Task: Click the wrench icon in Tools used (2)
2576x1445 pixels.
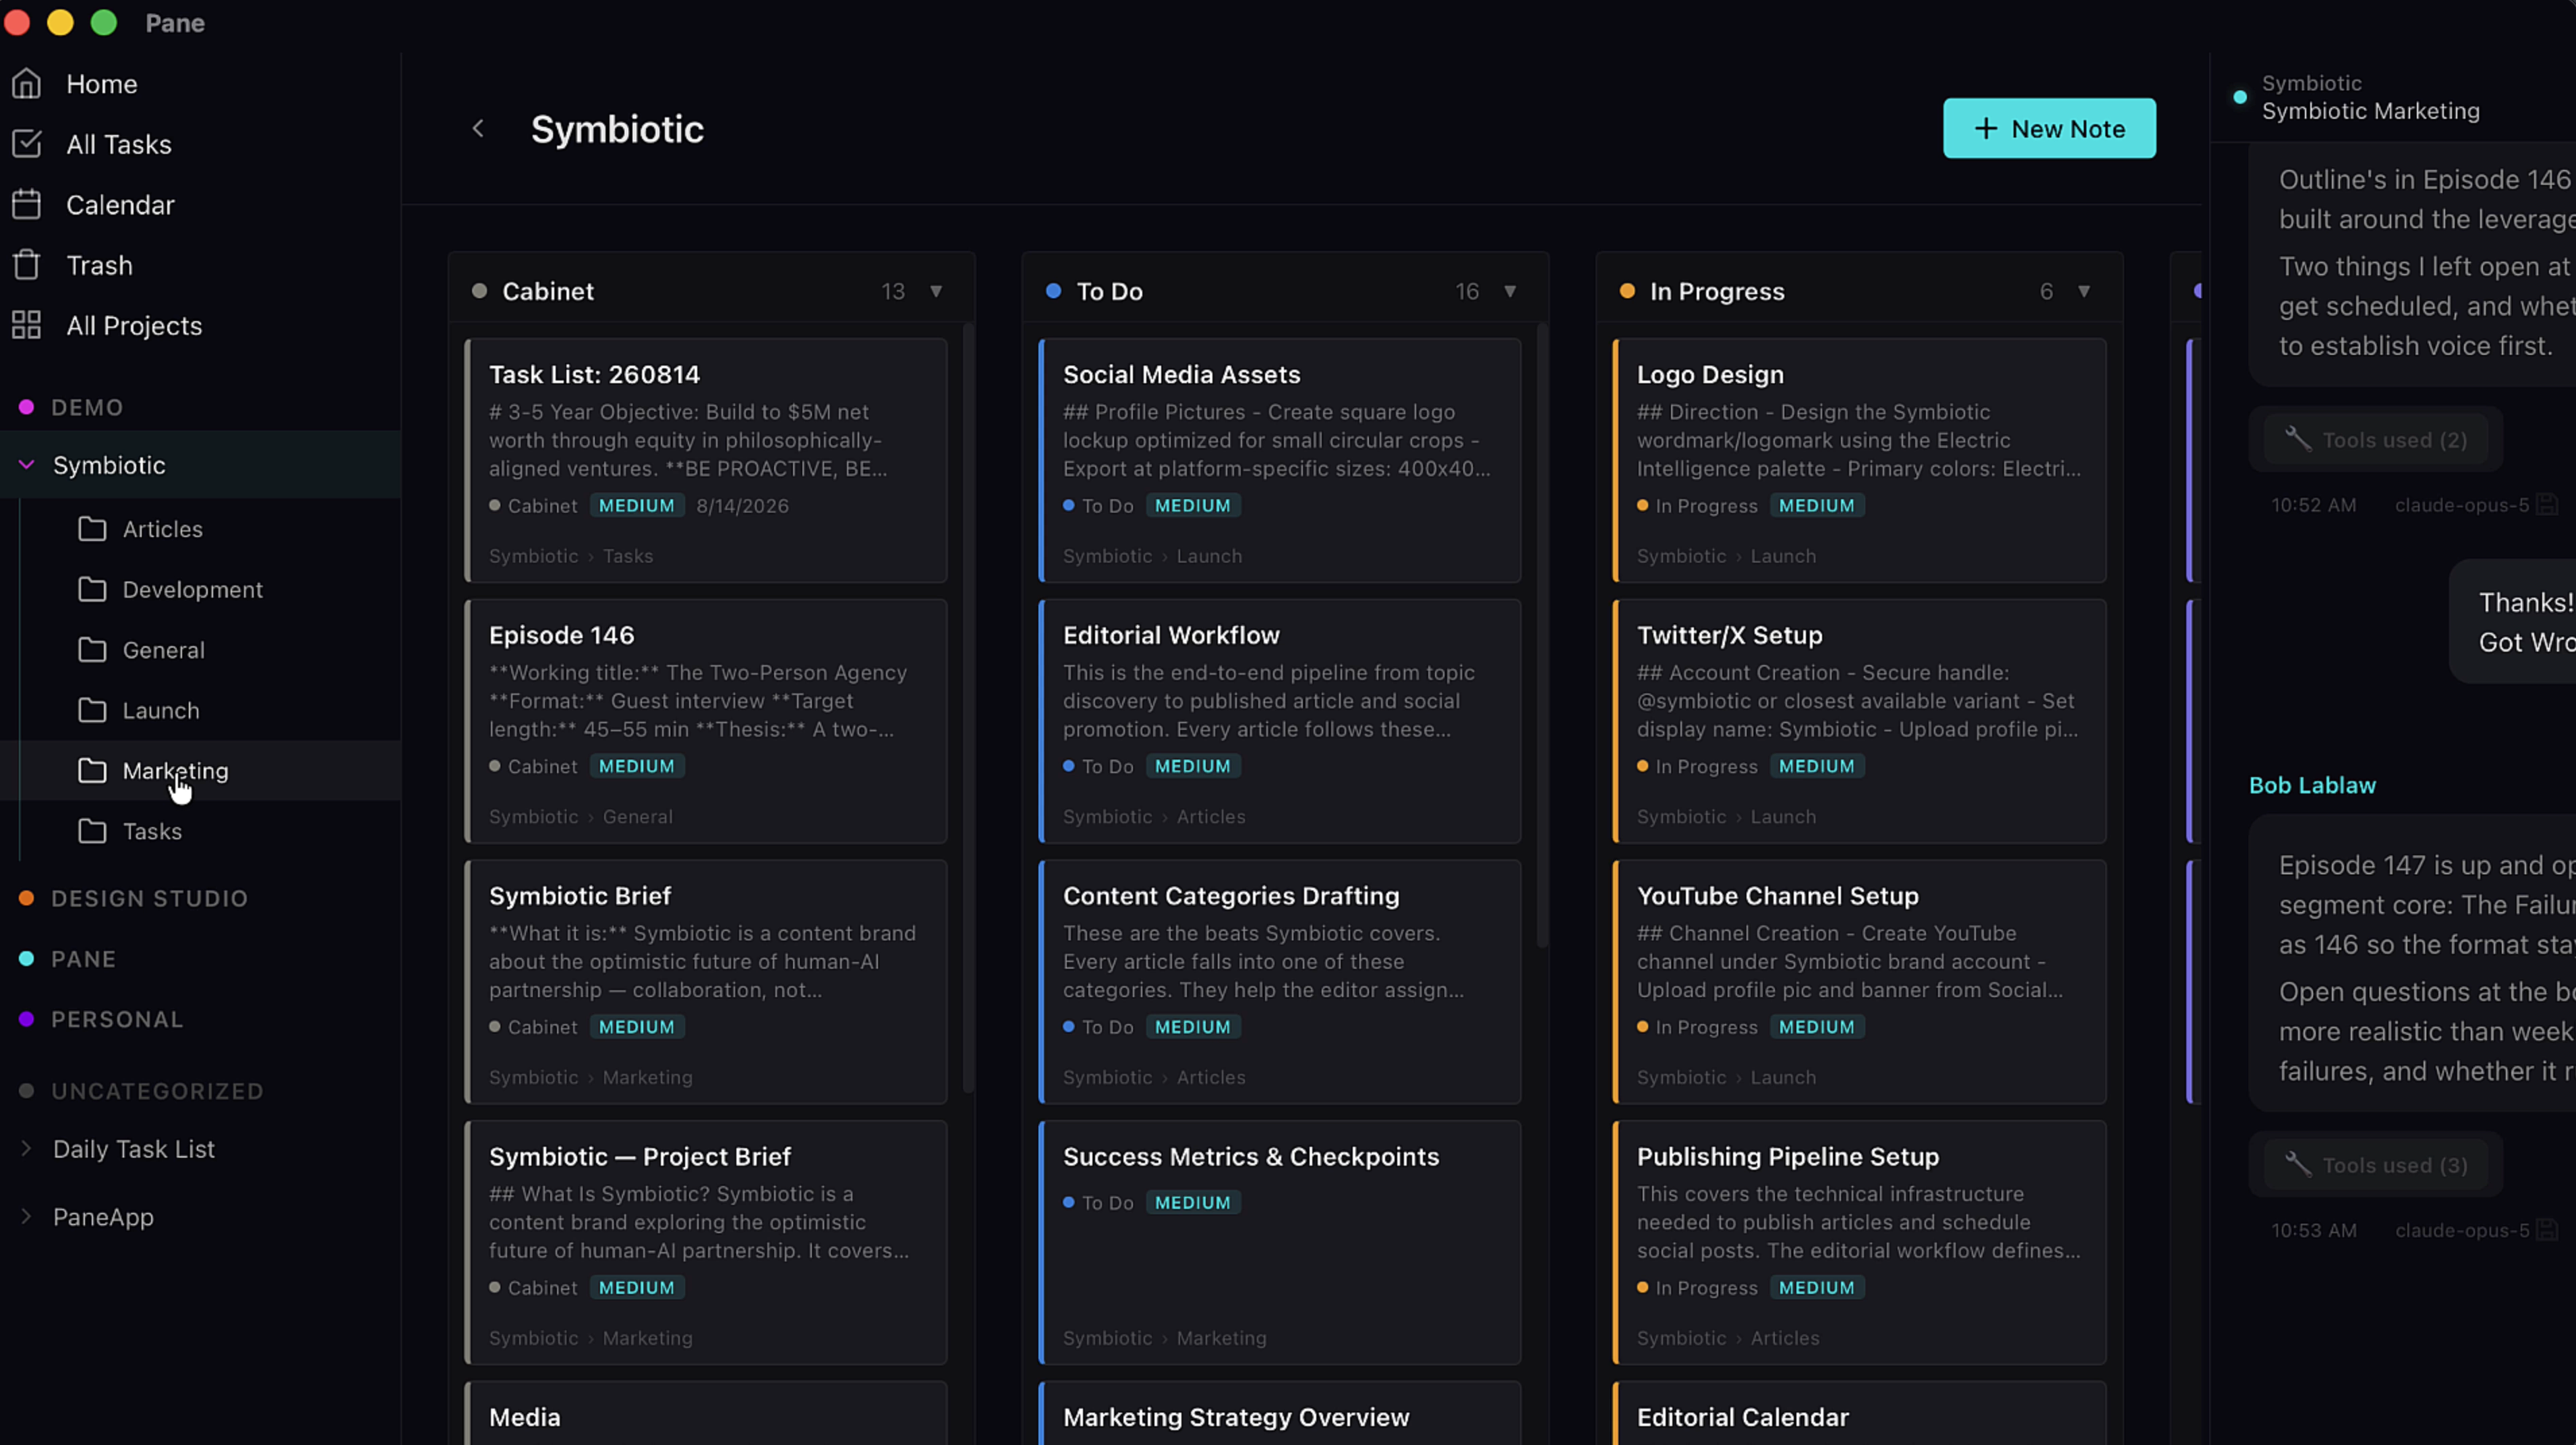Action: 2298,439
